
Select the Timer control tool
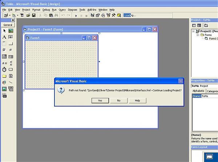coord(4,69)
